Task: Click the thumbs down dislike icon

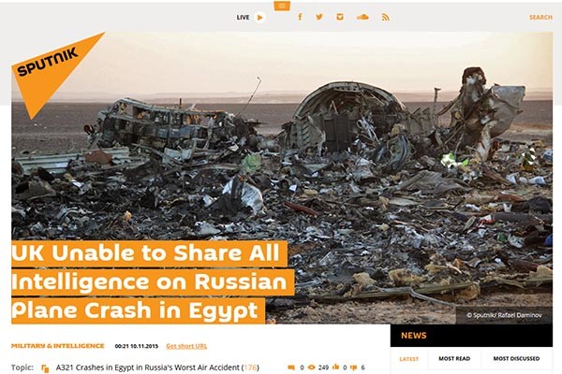Action: pyautogui.click(x=354, y=367)
